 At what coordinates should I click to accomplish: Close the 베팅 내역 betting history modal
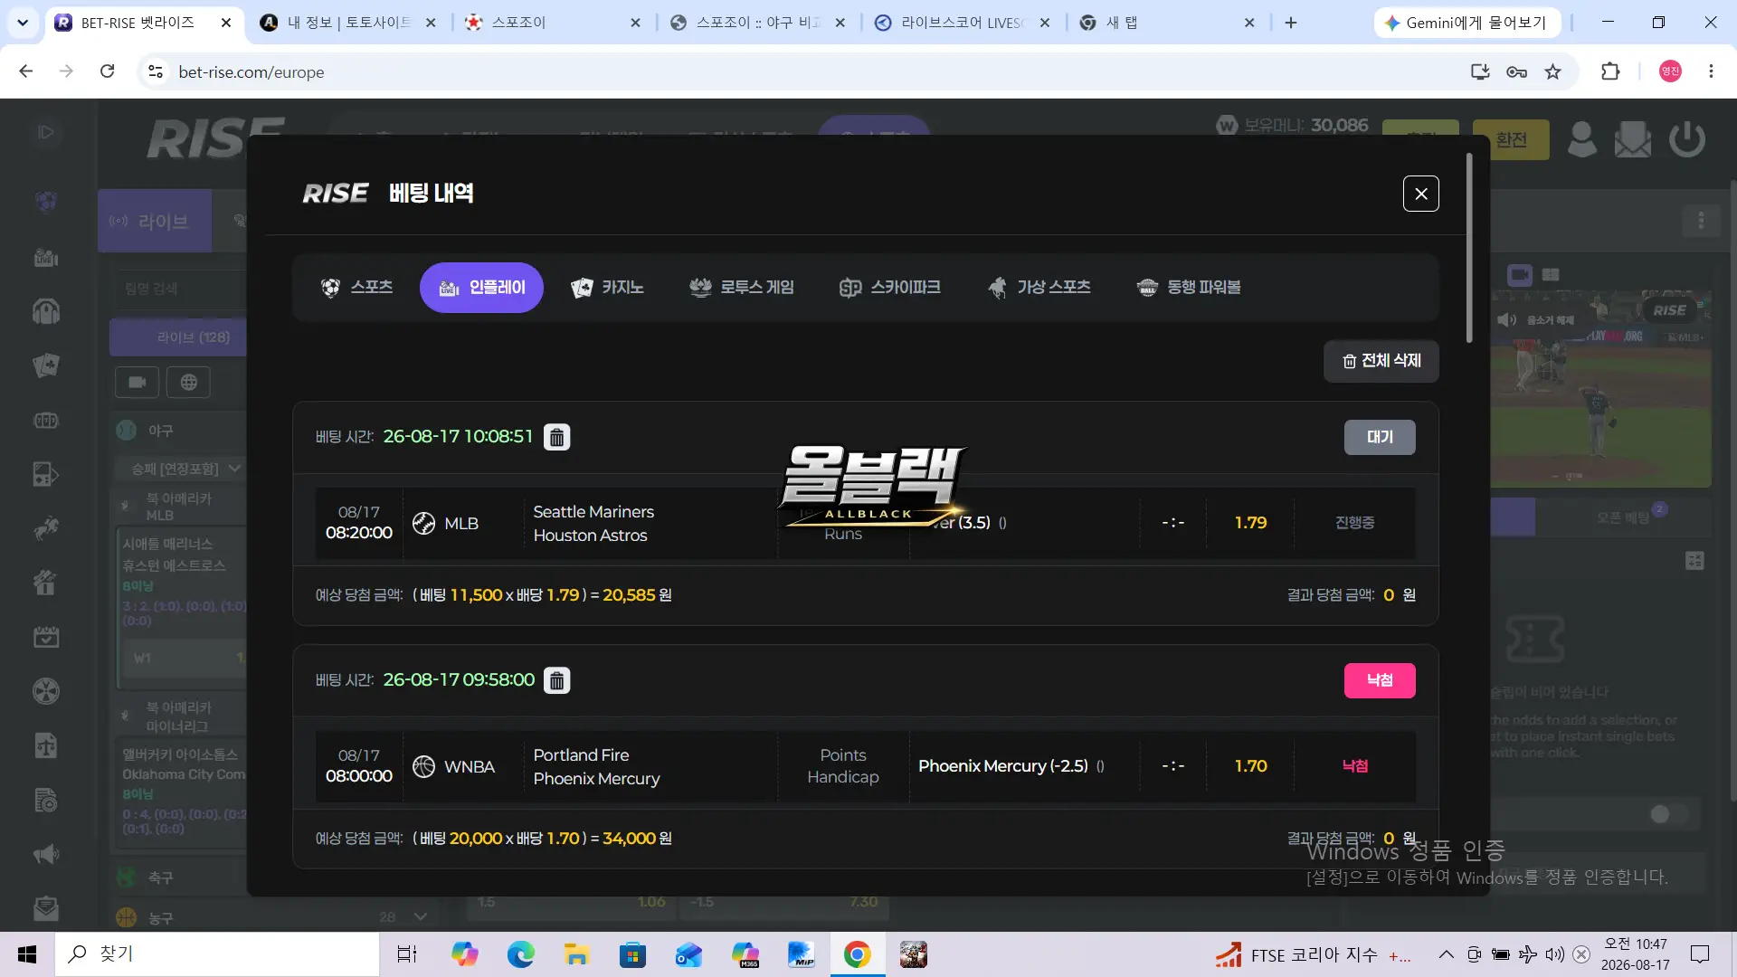pos(1420,194)
